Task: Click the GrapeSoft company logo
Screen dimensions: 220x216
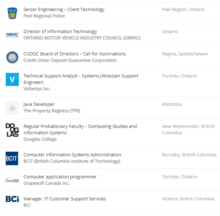Action: point(12,180)
